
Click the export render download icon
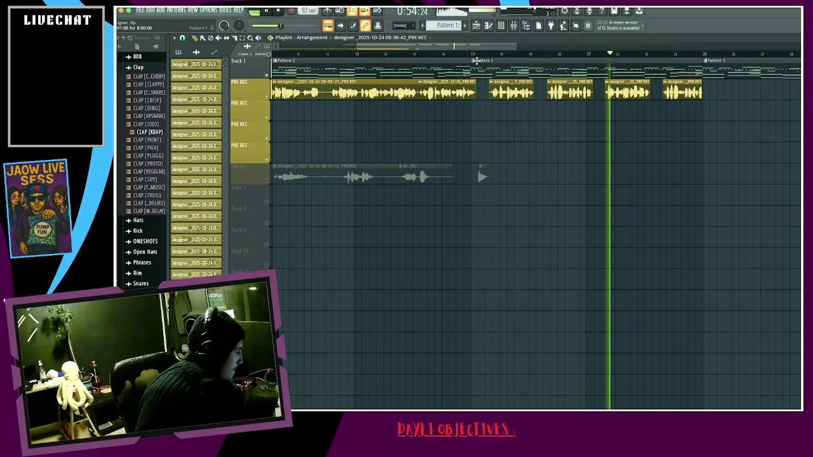click(x=639, y=11)
